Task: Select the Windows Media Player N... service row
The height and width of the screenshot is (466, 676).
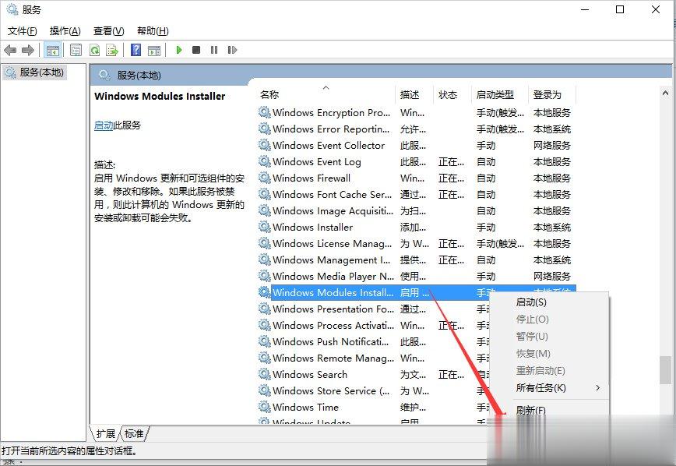Action: [x=417, y=276]
